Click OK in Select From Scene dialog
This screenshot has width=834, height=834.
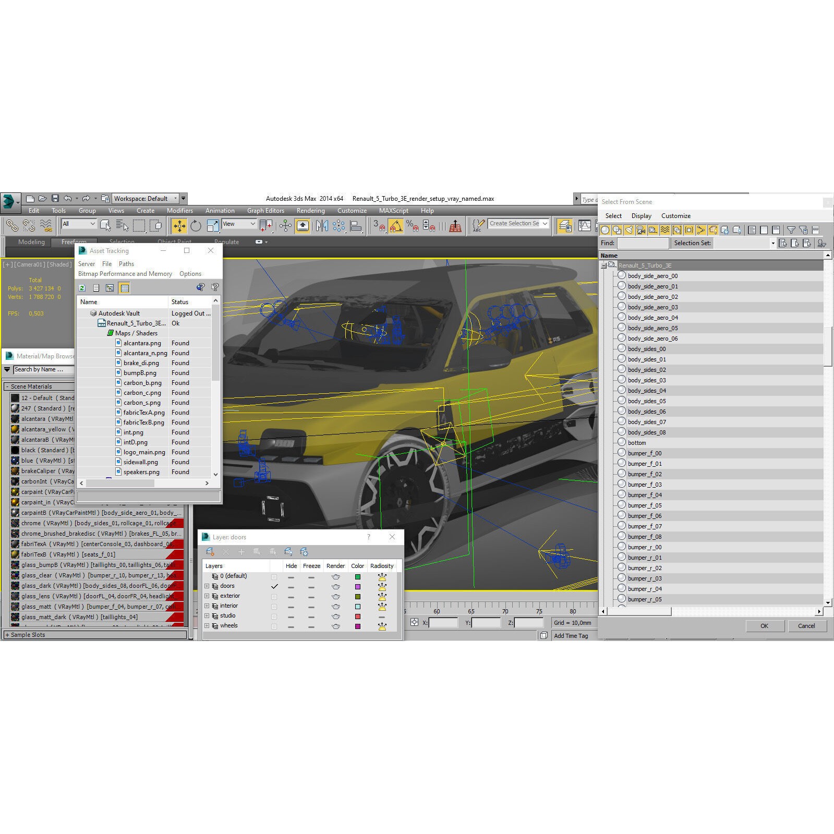coord(764,626)
